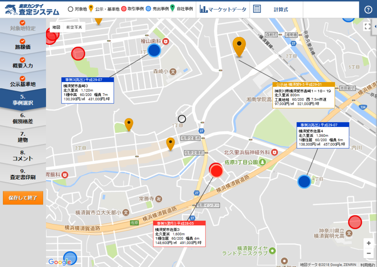Zoom in the map with plus button
The height and width of the screenshot is (267, 377).
(368, 243)
